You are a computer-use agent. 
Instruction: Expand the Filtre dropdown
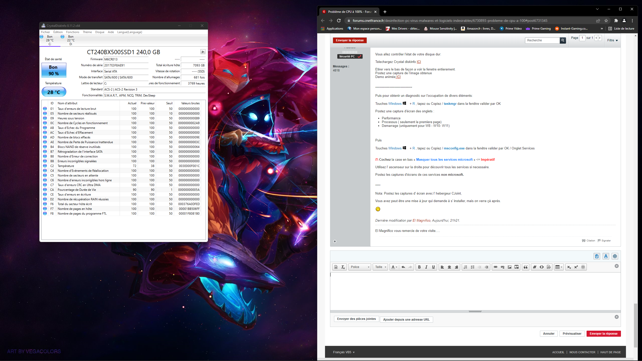(612, 40)
